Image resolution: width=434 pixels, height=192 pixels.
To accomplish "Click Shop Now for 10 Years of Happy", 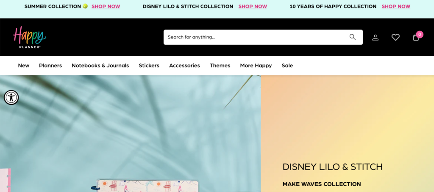I will [x=396, y=6].
